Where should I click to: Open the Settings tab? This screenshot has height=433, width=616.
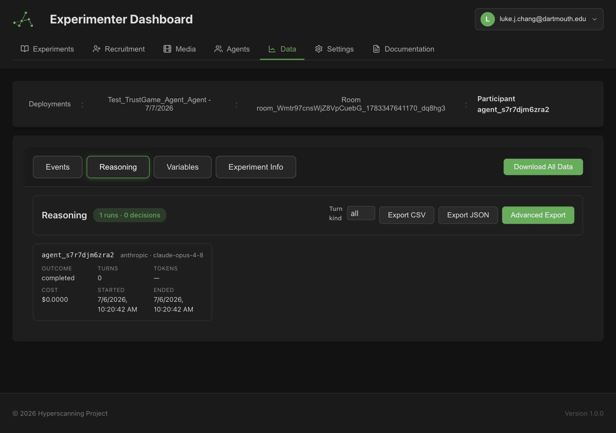point(334,49)
